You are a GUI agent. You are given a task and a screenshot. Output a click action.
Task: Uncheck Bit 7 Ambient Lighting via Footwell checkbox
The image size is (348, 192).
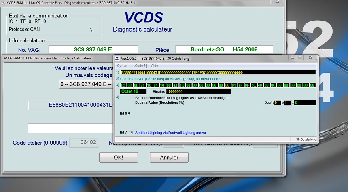(x=131, y=133)
